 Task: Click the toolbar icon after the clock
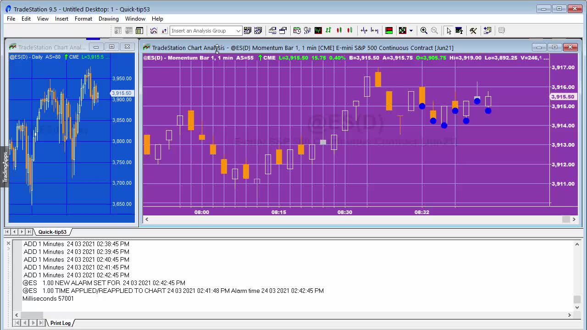click(x=307, y=31)
